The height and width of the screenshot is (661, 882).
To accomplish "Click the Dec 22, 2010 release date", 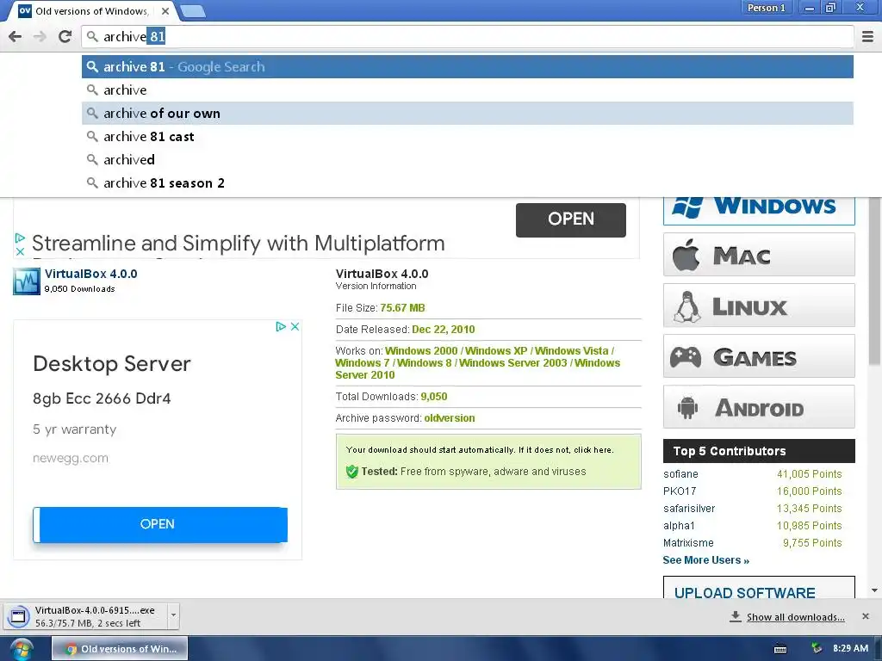I will click(444, 330).
